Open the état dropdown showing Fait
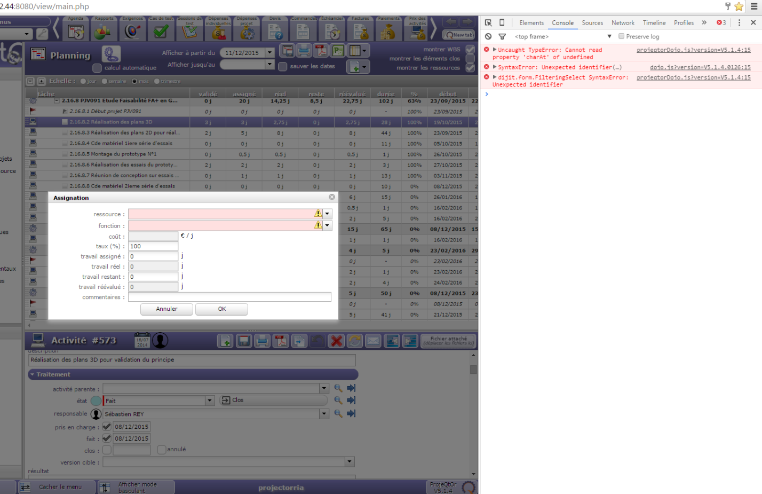Viewport: 762px width, 494px height. 210,401
